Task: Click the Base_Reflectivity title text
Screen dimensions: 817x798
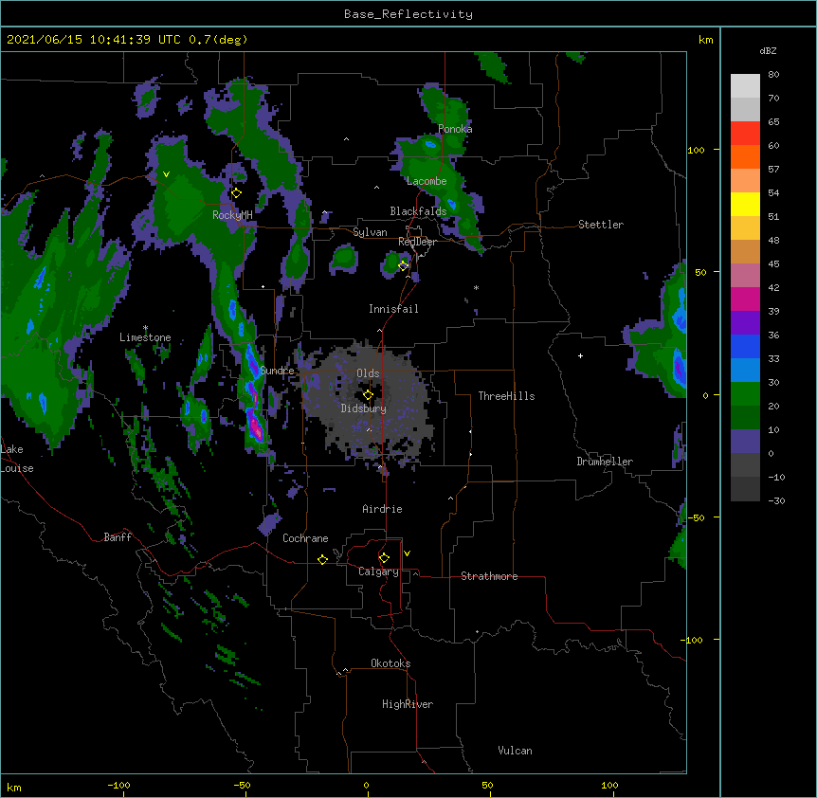Action: pyautogui.click(x=408, y=14)
